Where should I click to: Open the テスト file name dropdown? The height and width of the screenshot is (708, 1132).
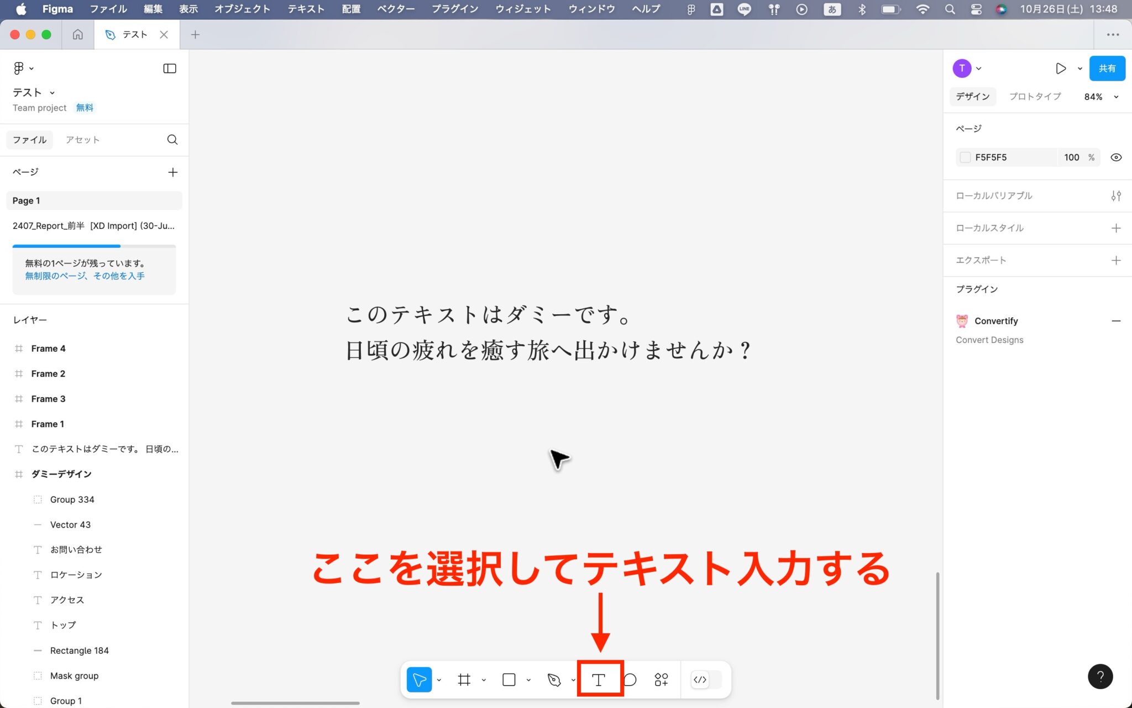coord(53,92)
